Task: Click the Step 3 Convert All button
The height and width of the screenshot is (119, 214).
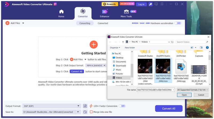Action: (77, 71)
